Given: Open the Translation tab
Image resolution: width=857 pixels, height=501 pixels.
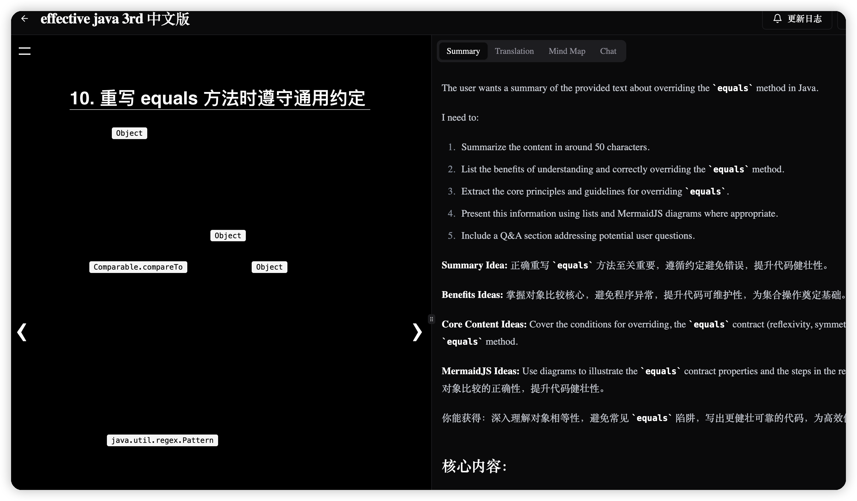Looking at the screenshot, I should tap(514, 51).
